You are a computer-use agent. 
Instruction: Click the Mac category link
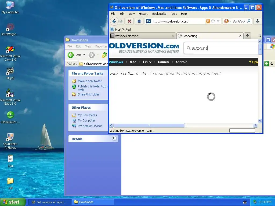[x=133, y=62]
